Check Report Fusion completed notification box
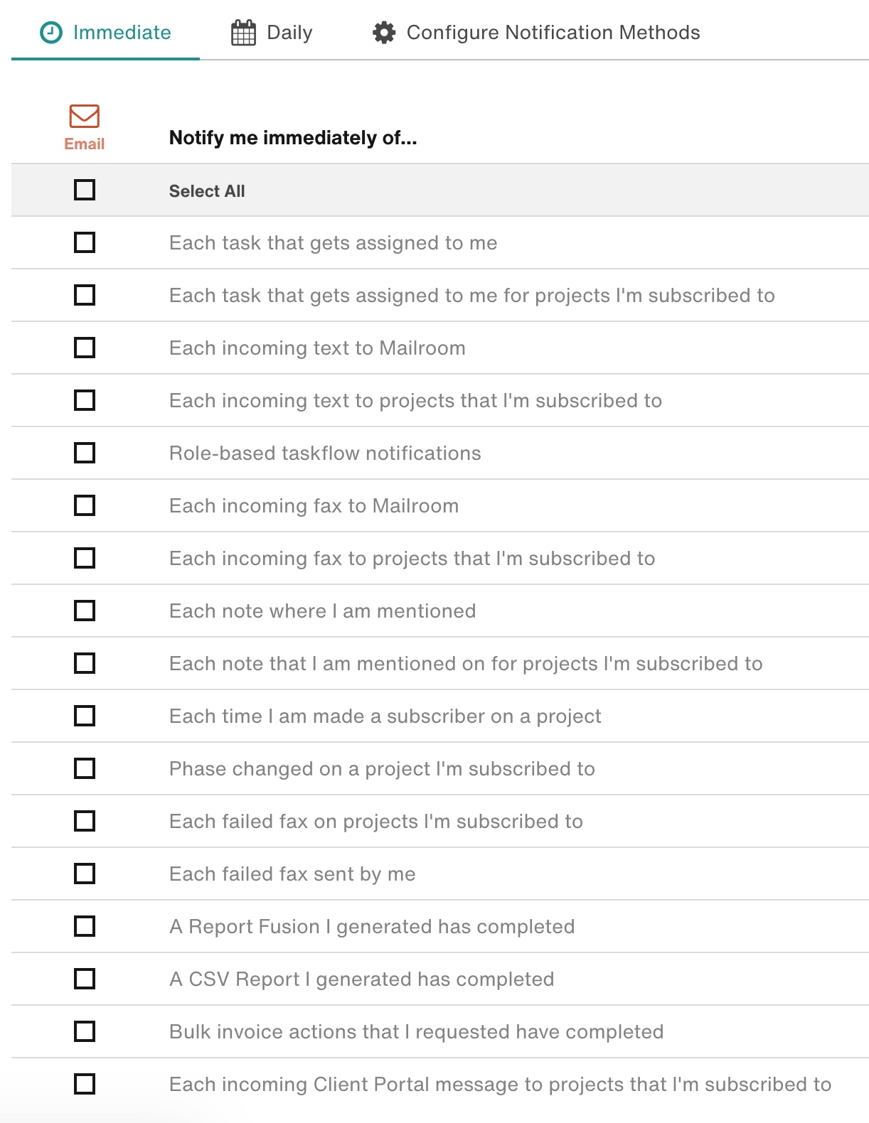The width and height of the screenshot is (869, 1123). (x=85, y=926)
